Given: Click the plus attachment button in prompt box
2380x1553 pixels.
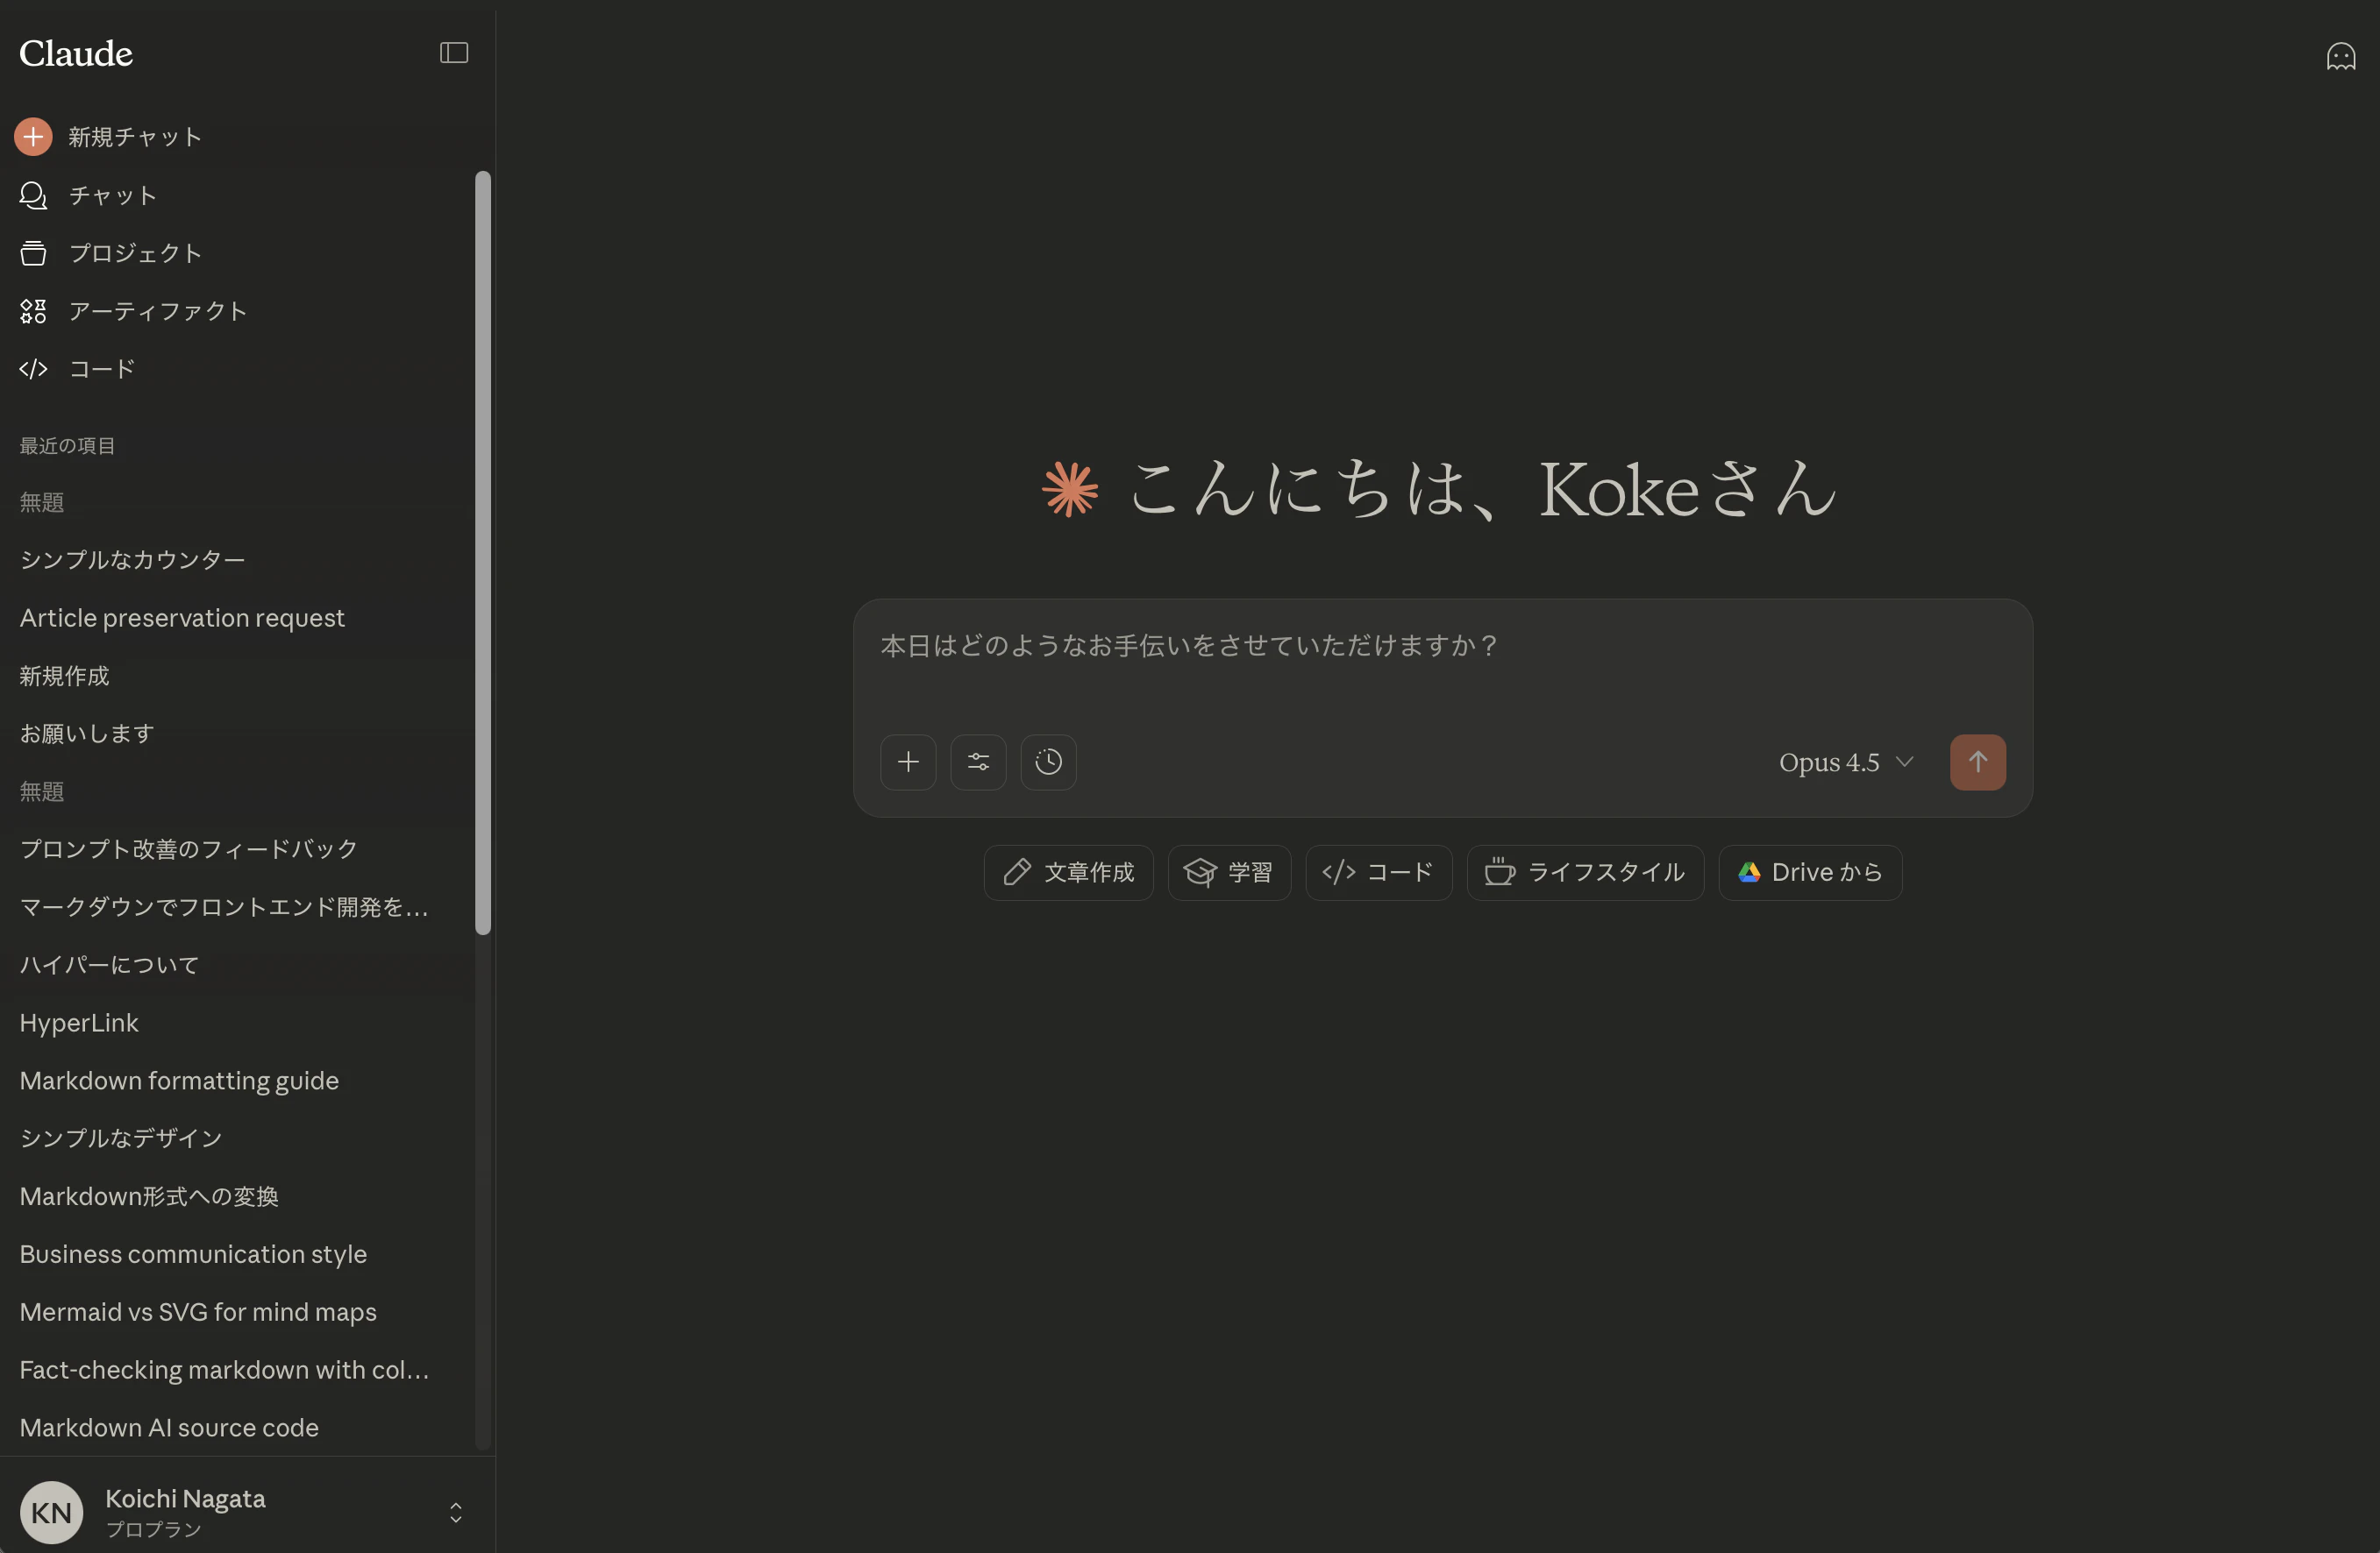Looking at the screenshot, I should point(908,762).
